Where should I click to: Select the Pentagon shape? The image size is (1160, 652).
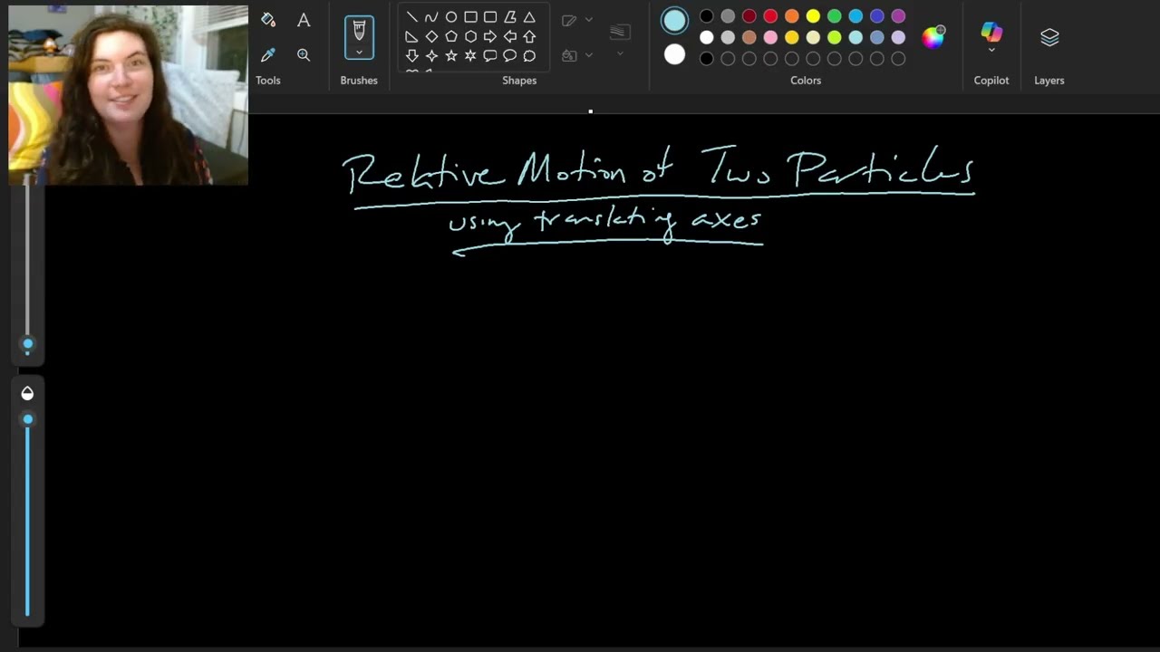(451, 36)
